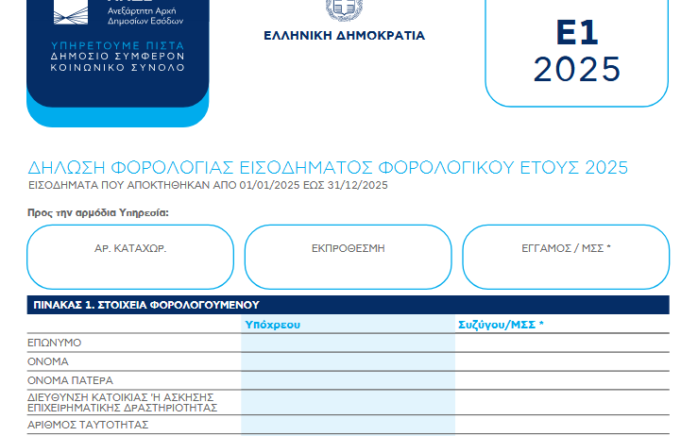Click the ΕΙΣΟΔΗΜΑΤΑ ΠΟΥ ΑΠΟΚΤΗΘΗΚΑΝ subtitle line
This screenshot has width=698, height=436.
[x=208, y=186]
